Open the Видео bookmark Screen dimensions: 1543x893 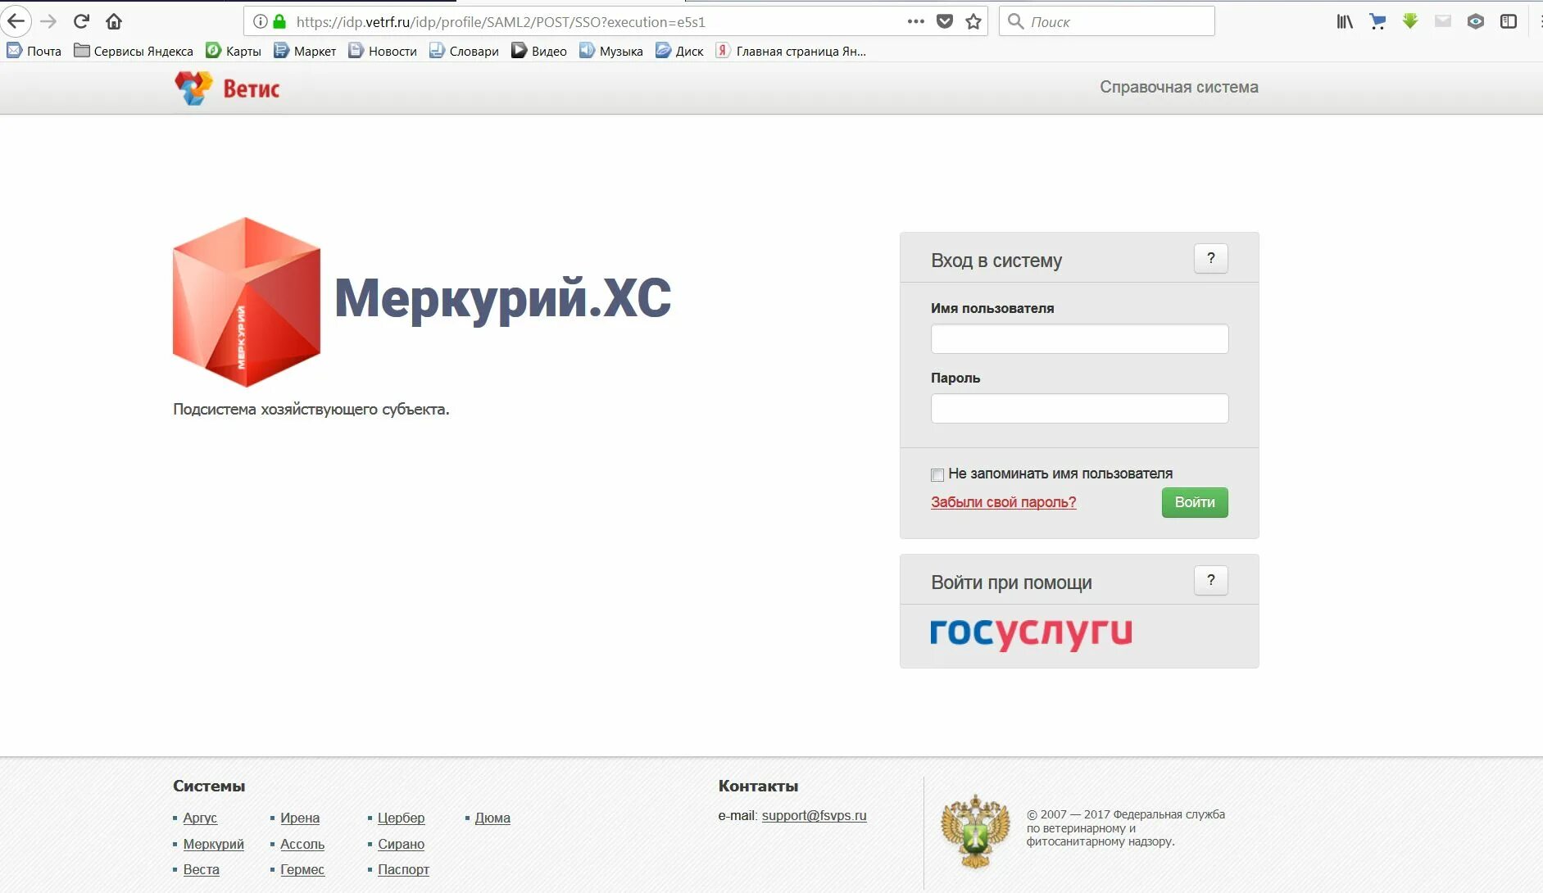coord(539,51)
